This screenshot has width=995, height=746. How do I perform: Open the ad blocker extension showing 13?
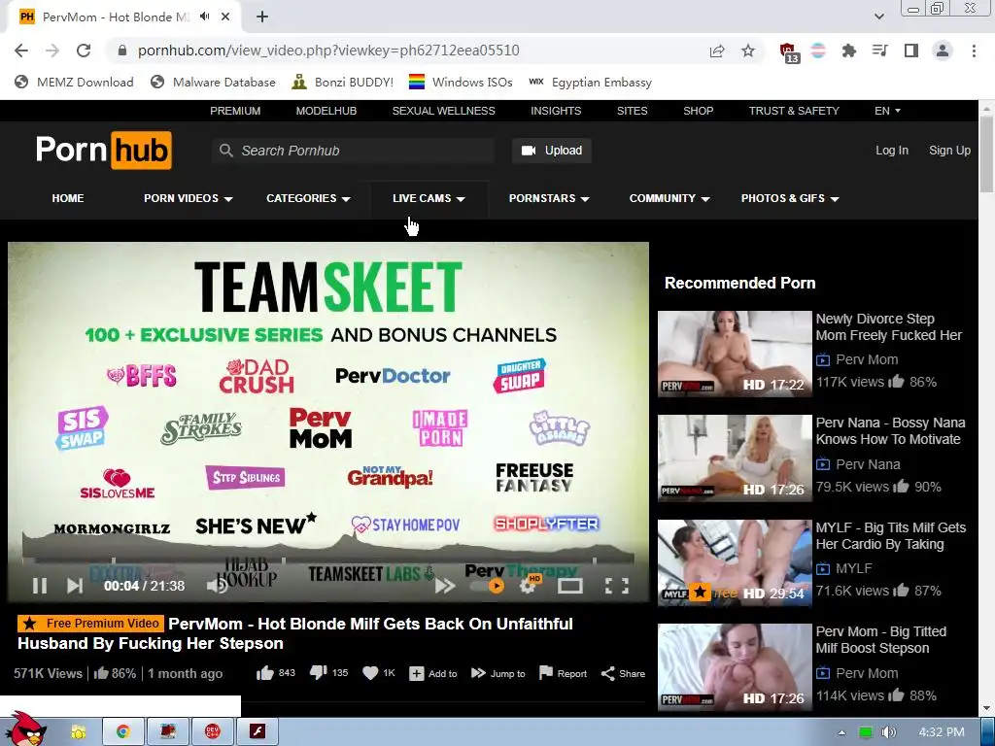(788, 52)
